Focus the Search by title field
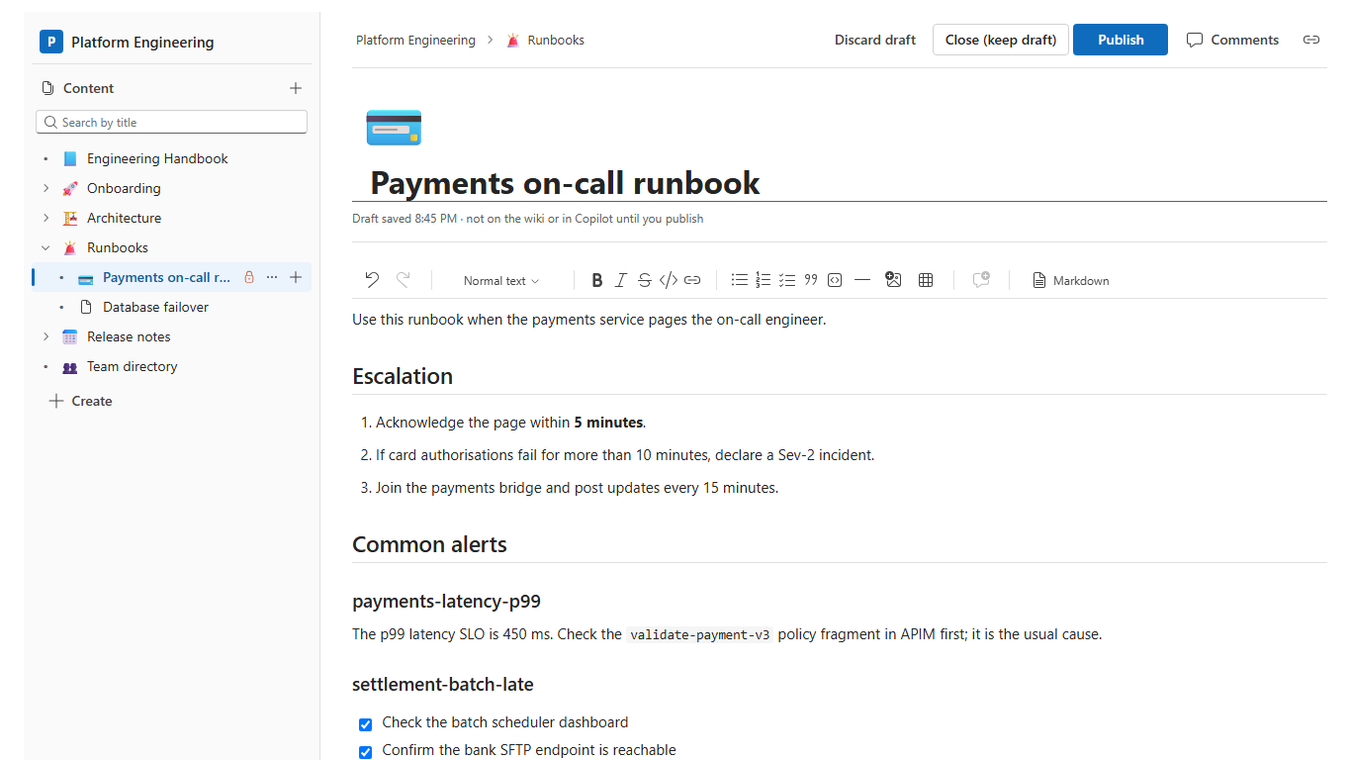Screen dimensions: 1351x760 click(172, 122)
